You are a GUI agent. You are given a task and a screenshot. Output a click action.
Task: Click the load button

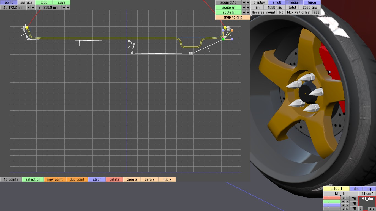pos(44,2)
